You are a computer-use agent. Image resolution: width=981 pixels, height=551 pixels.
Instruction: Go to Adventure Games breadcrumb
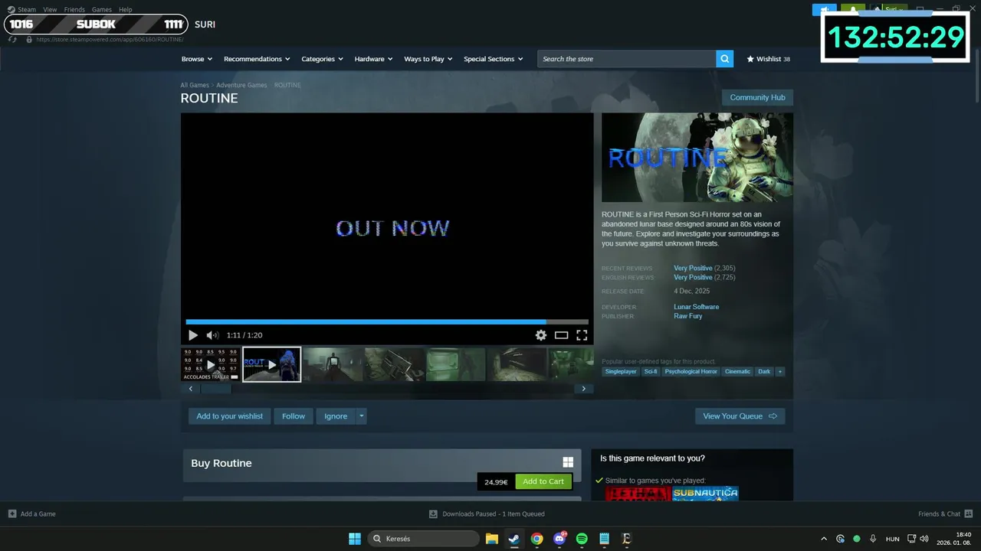point(241,85)
